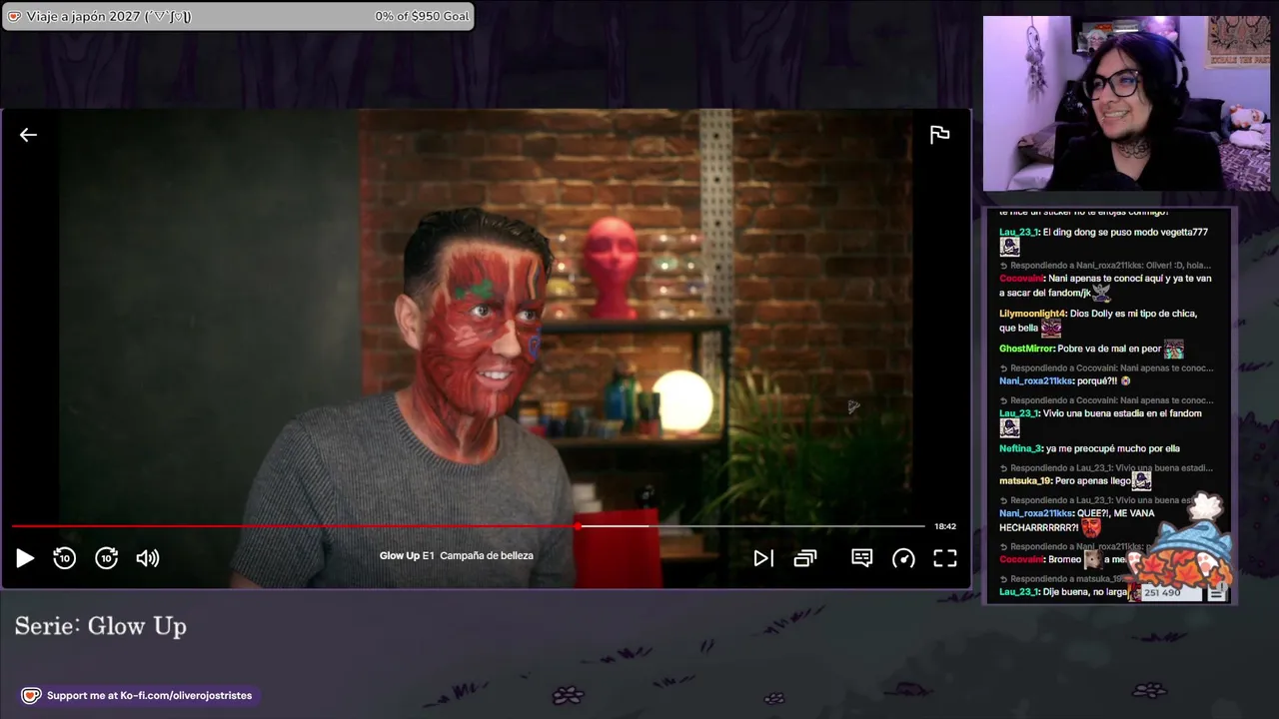Skip forward 10 seconds

click(107, 558)
